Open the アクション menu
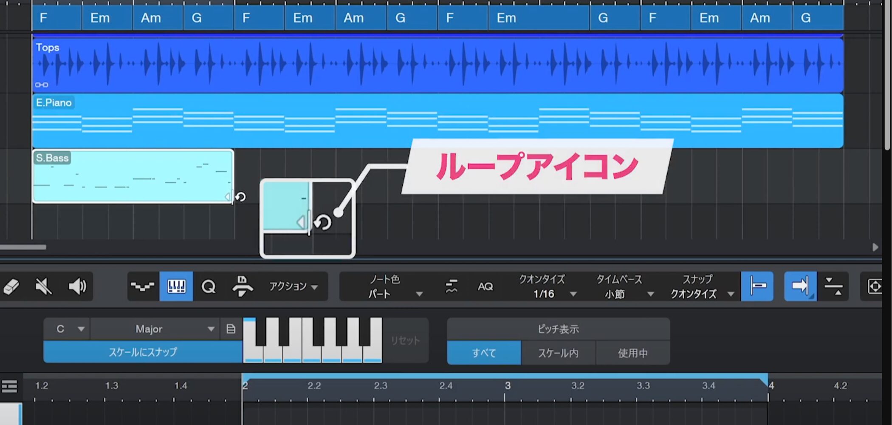 coord(293,286)
